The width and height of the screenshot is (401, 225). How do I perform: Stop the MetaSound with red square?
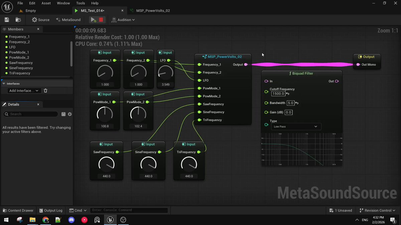tap(101, 20)
